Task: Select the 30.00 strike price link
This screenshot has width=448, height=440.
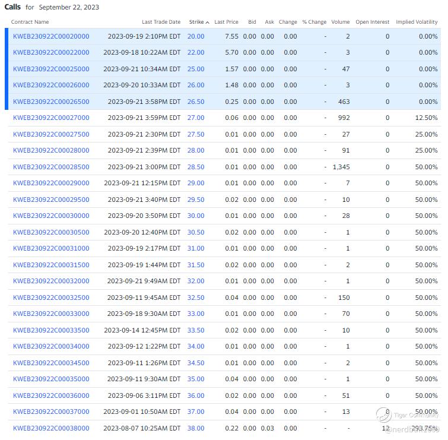Action: pos(196,216)
